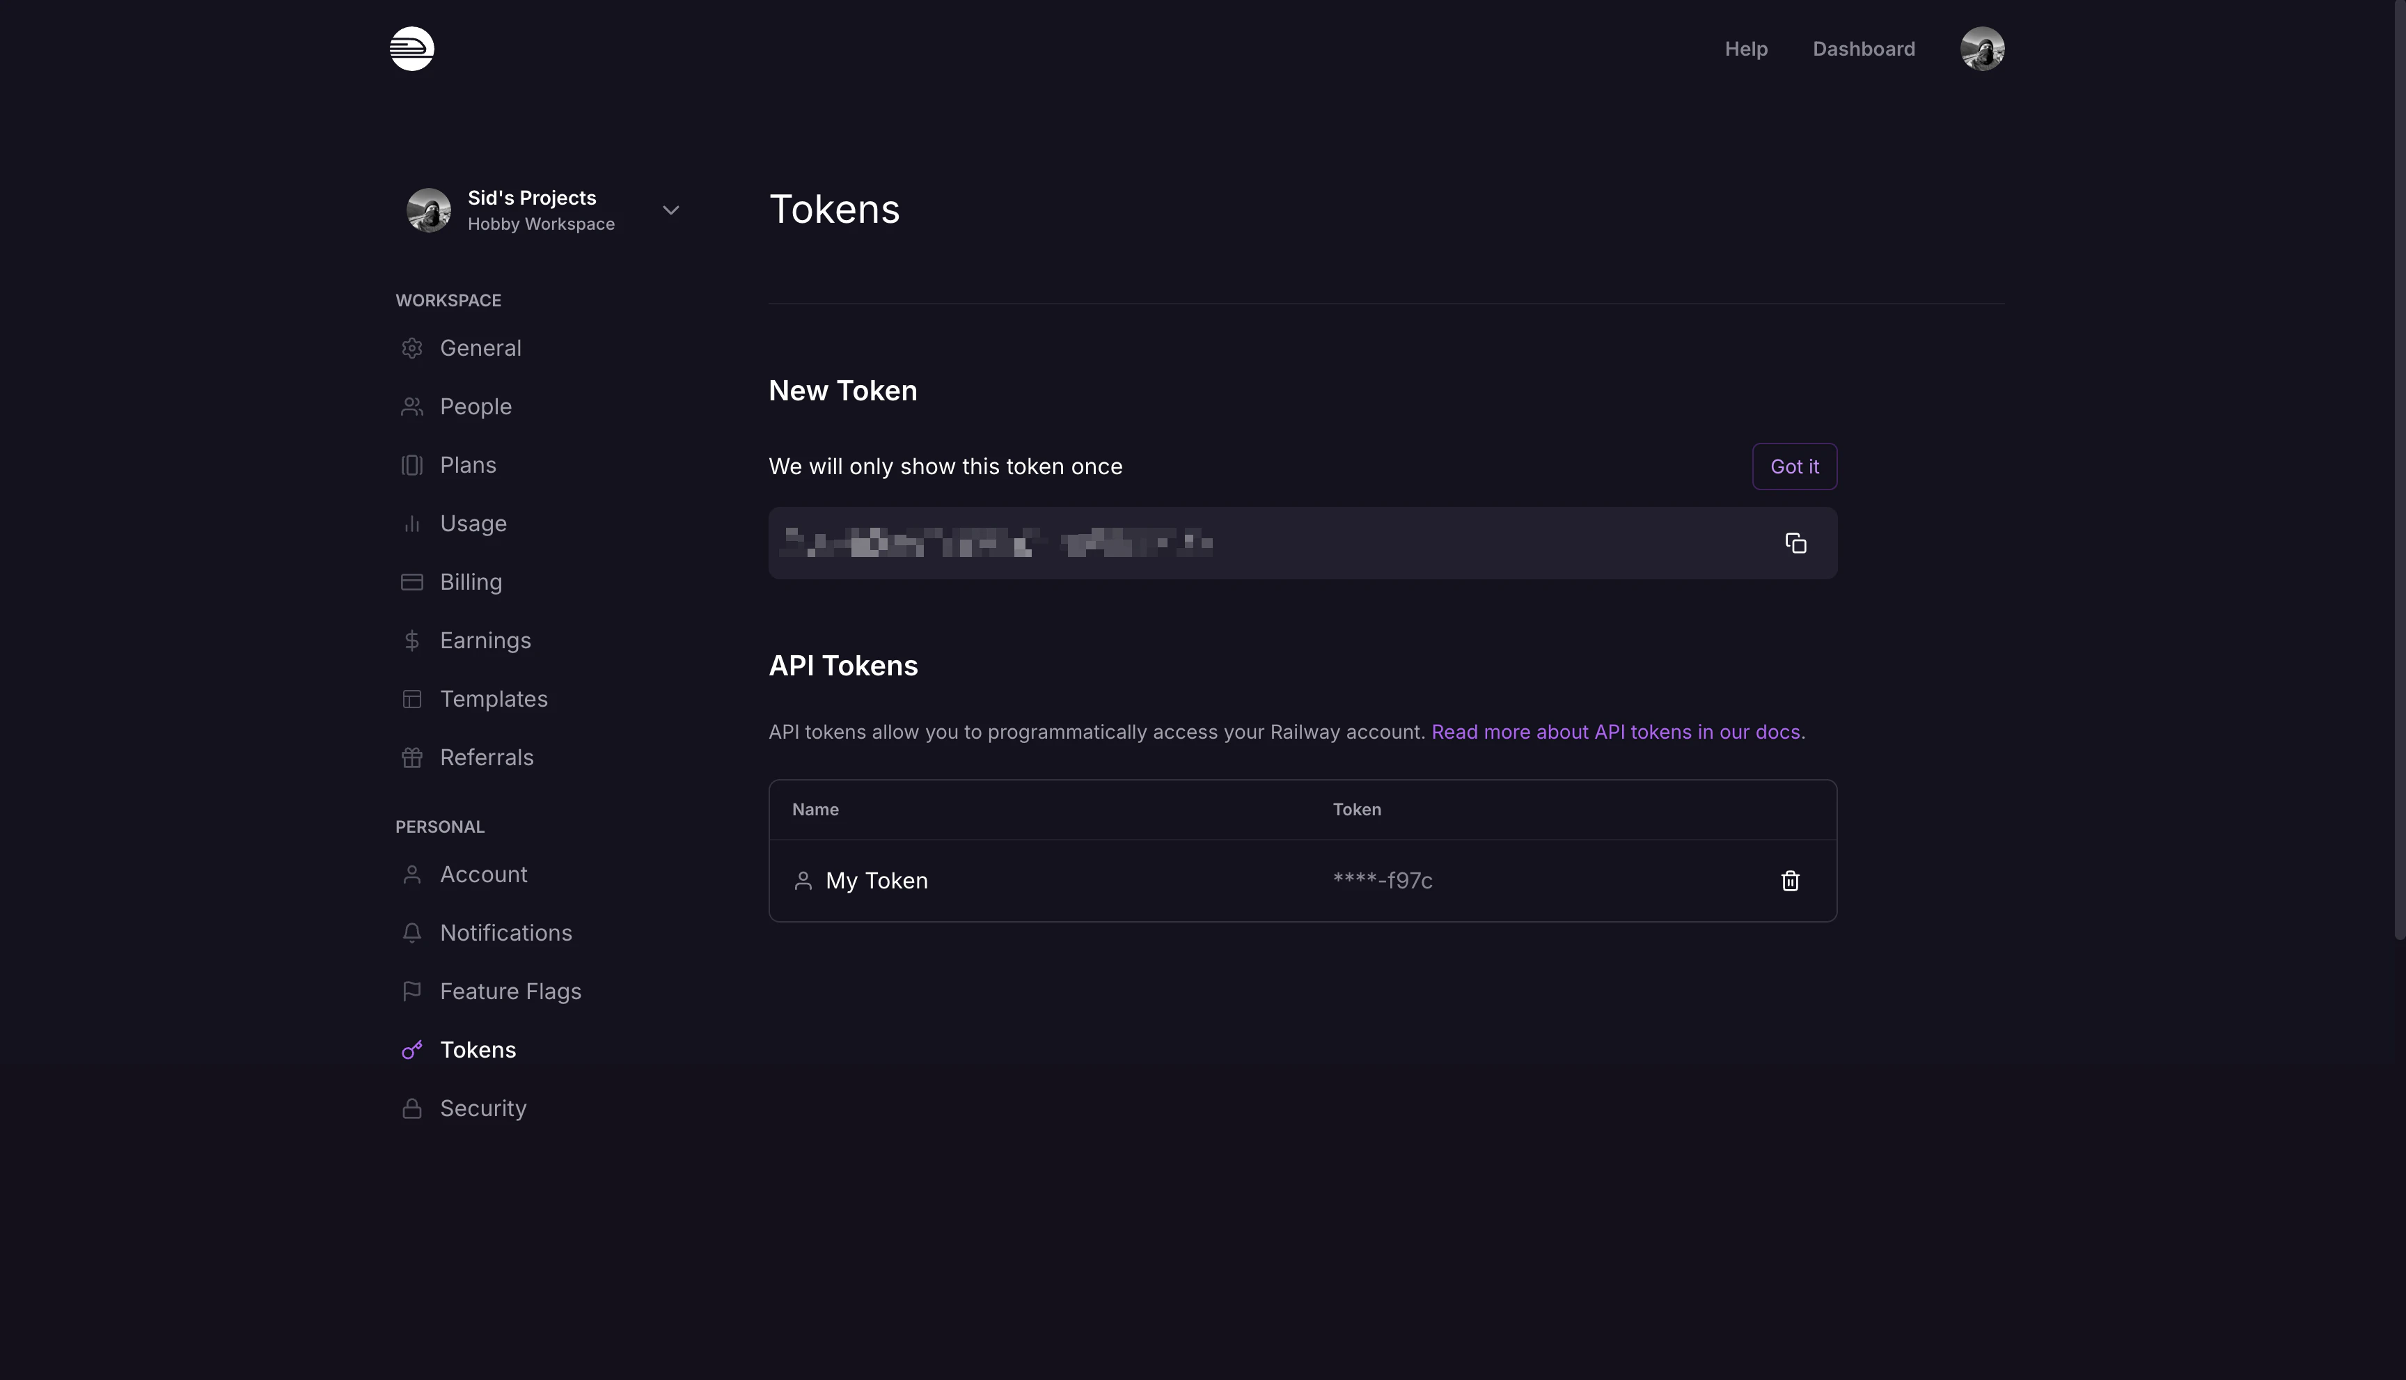Click the Got it button
The height and width of the screenshot is (1380, 2406).
1794,466
